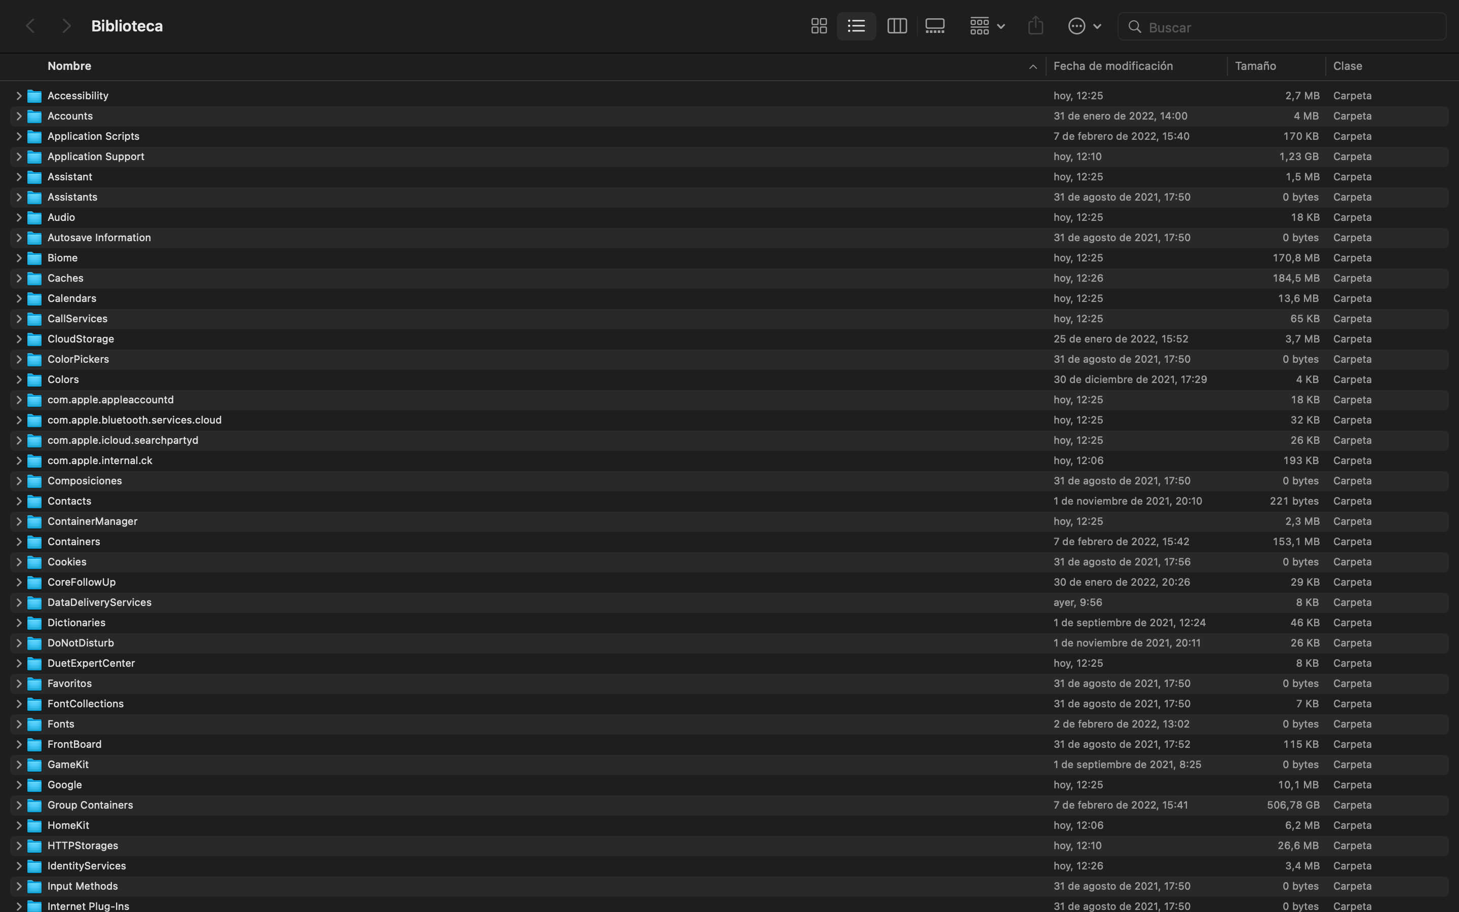Image resolution: width=1459 pixels, height=912 pixels.
Task: Select the list view button
Action: (856, 26)
